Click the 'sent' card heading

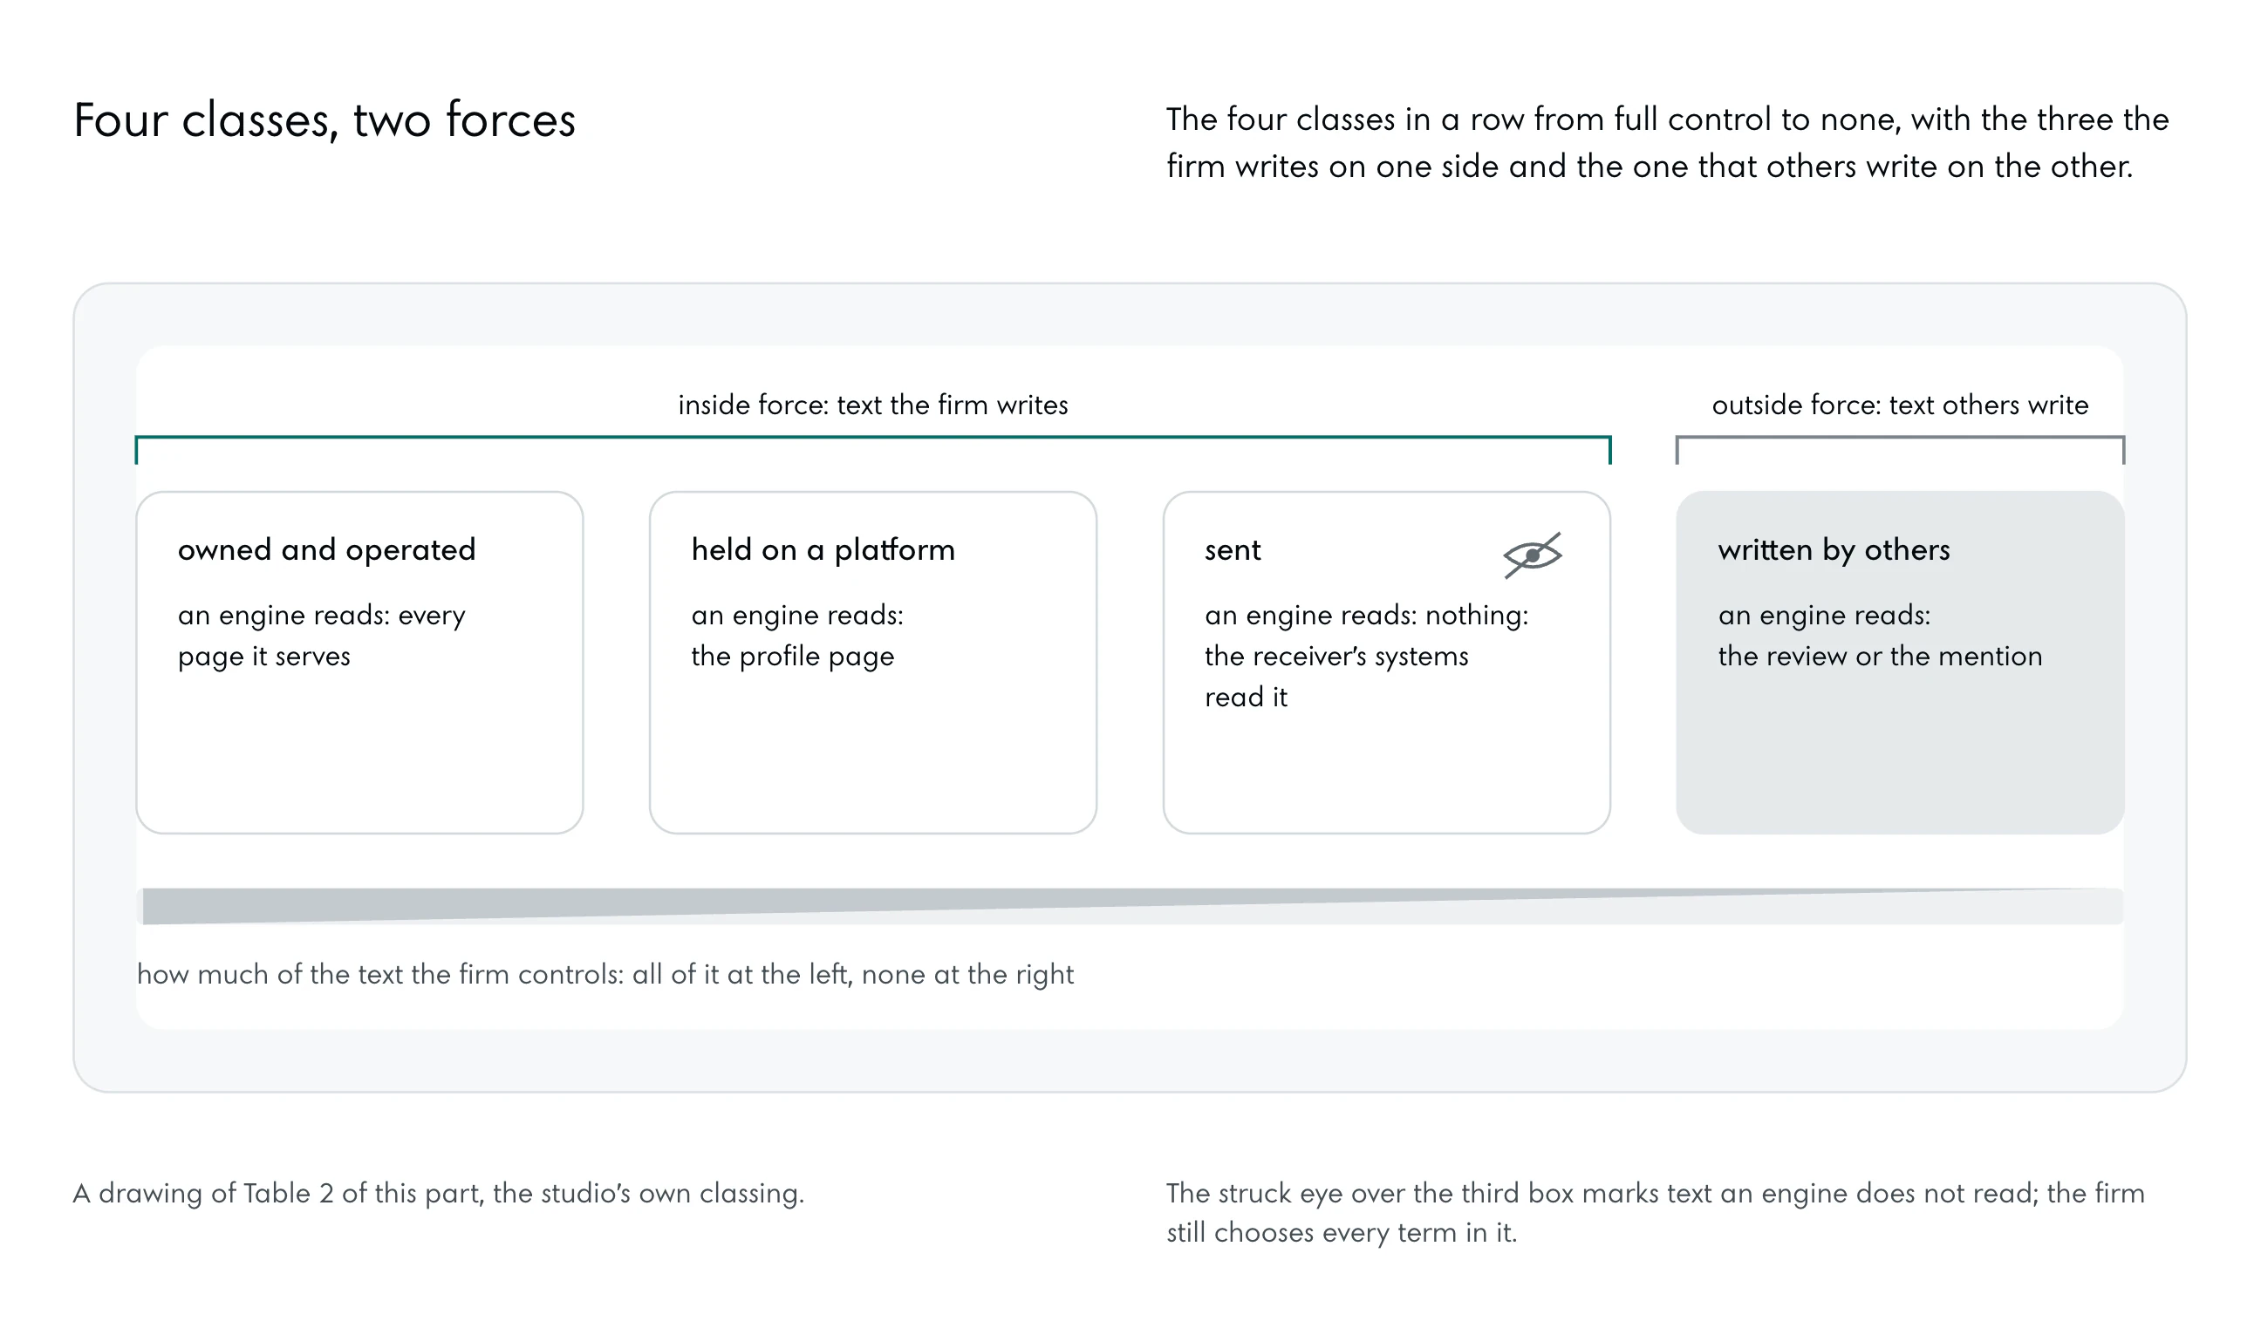click(1233, 549)
